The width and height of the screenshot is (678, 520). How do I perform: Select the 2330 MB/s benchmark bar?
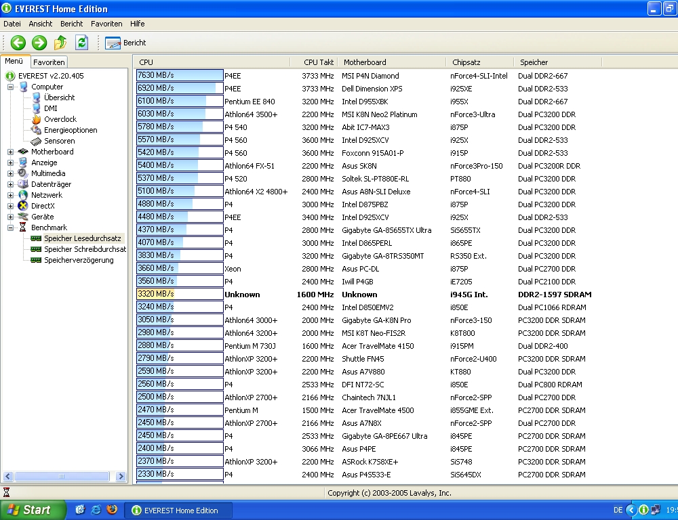[x=180, y=474]
